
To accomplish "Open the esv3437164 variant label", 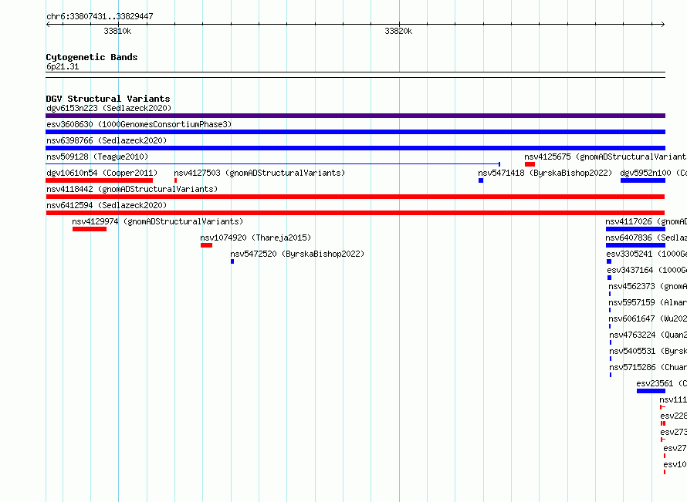I will coord(647,270).
